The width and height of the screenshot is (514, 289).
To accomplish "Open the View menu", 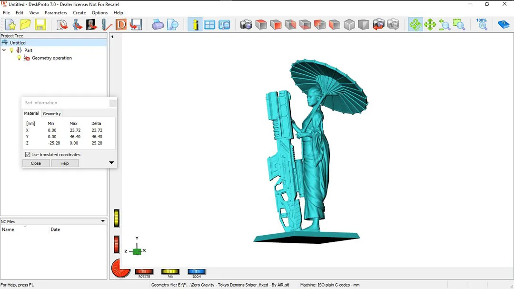I will [34, 13].
